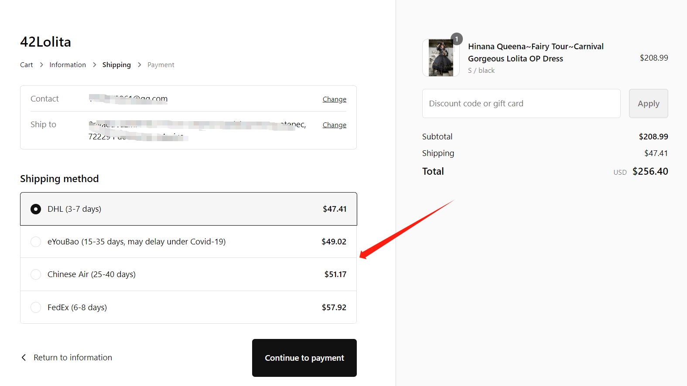The width and height of the screenshot is (687, 386).
Task: Select Shipping breadcrumb step
Action: [116, 65]
